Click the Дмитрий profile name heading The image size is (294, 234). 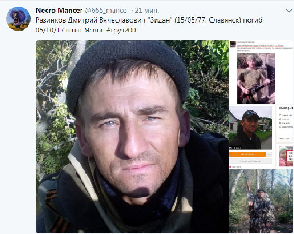pyautogui.click(x=286, y=108)
